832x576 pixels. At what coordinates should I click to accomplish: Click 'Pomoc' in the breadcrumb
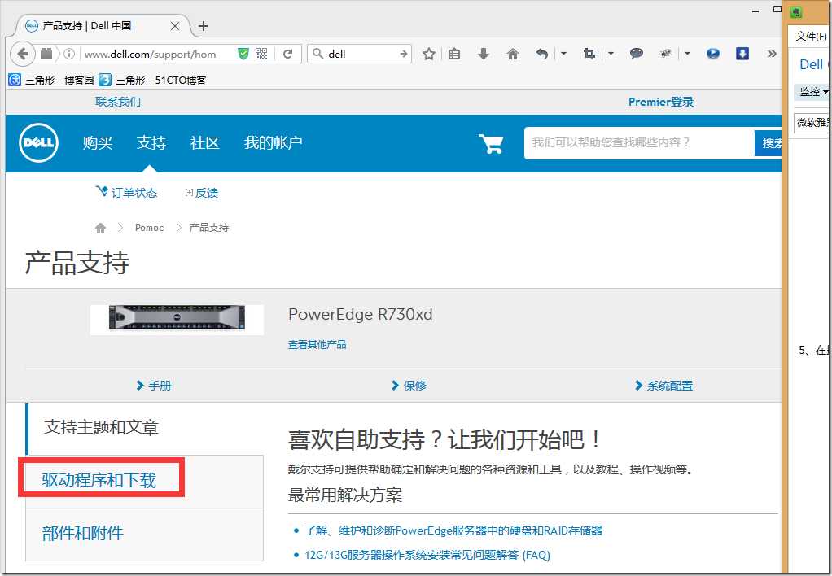coord(149,228)
